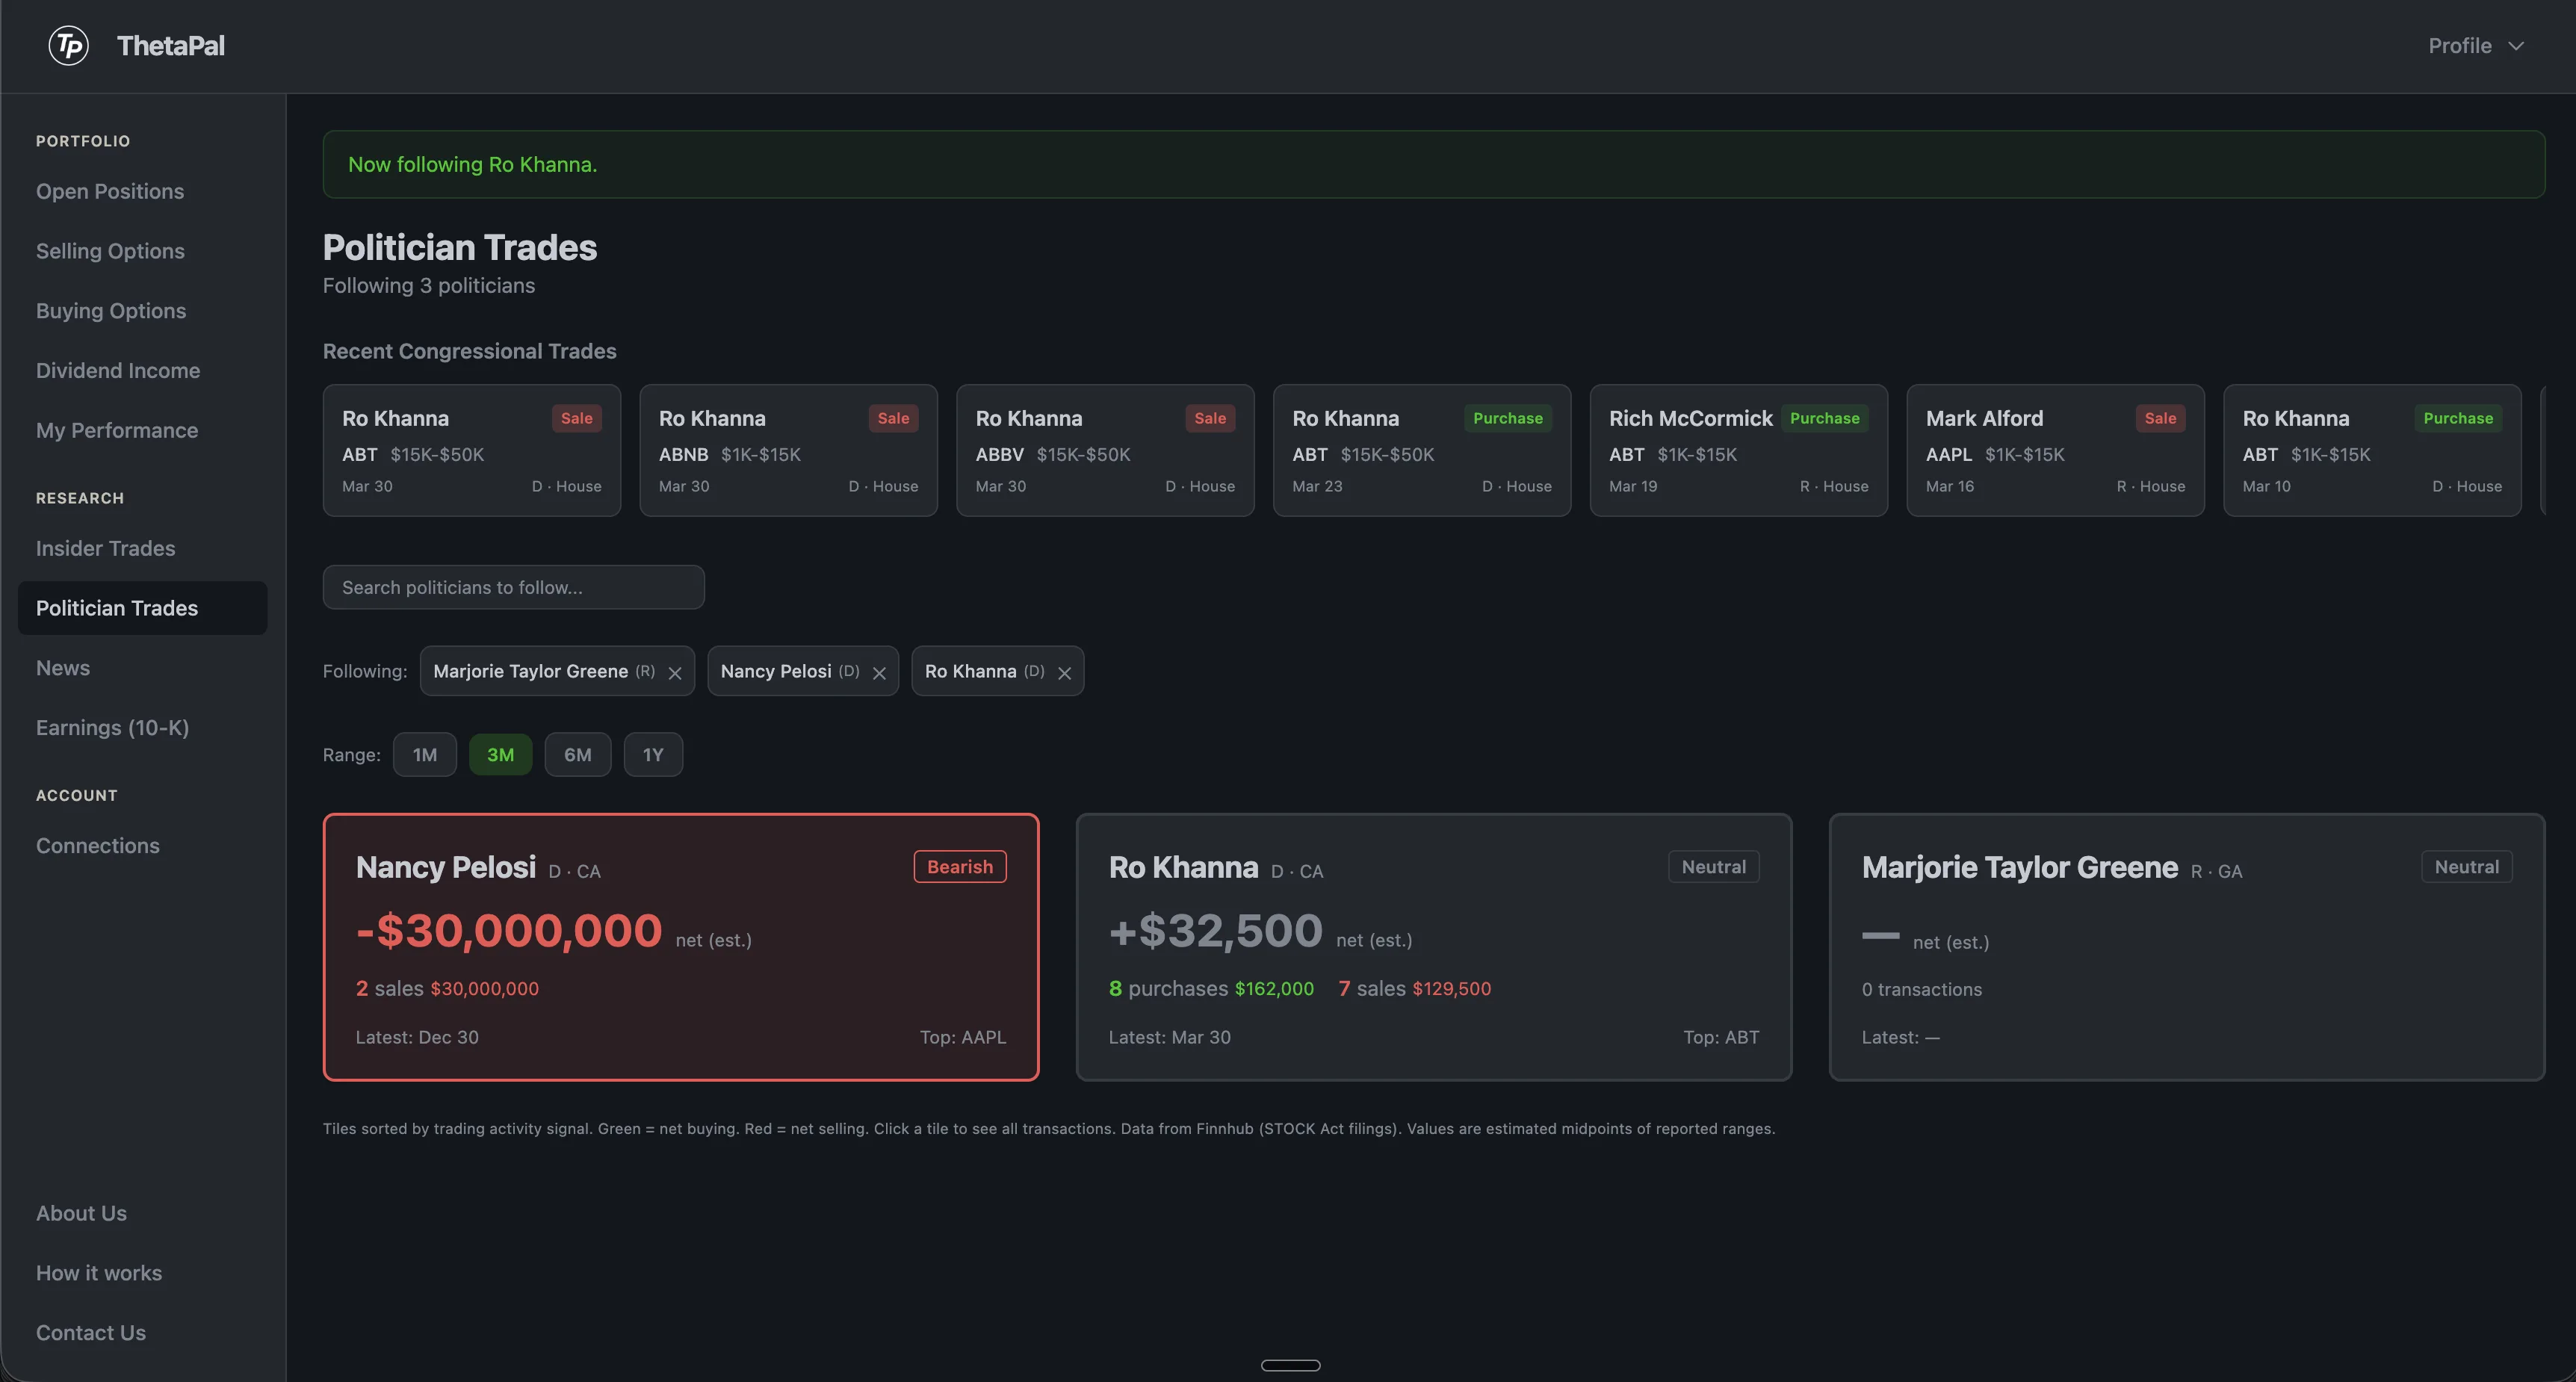This screenshot has height=1382, width=2576.
Task: Click the Recent Congressional Trades heading
Action: [469, 351]
